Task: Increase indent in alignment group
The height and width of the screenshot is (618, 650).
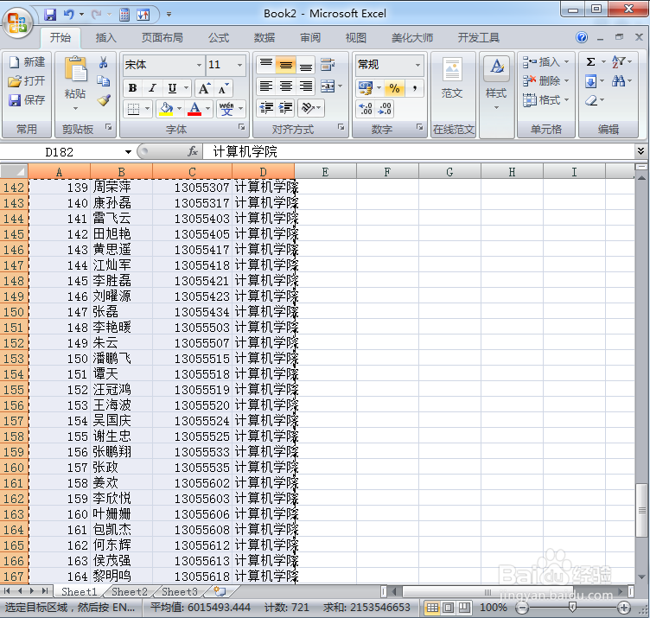Action: pyautogui.click(x=285, y=108)
